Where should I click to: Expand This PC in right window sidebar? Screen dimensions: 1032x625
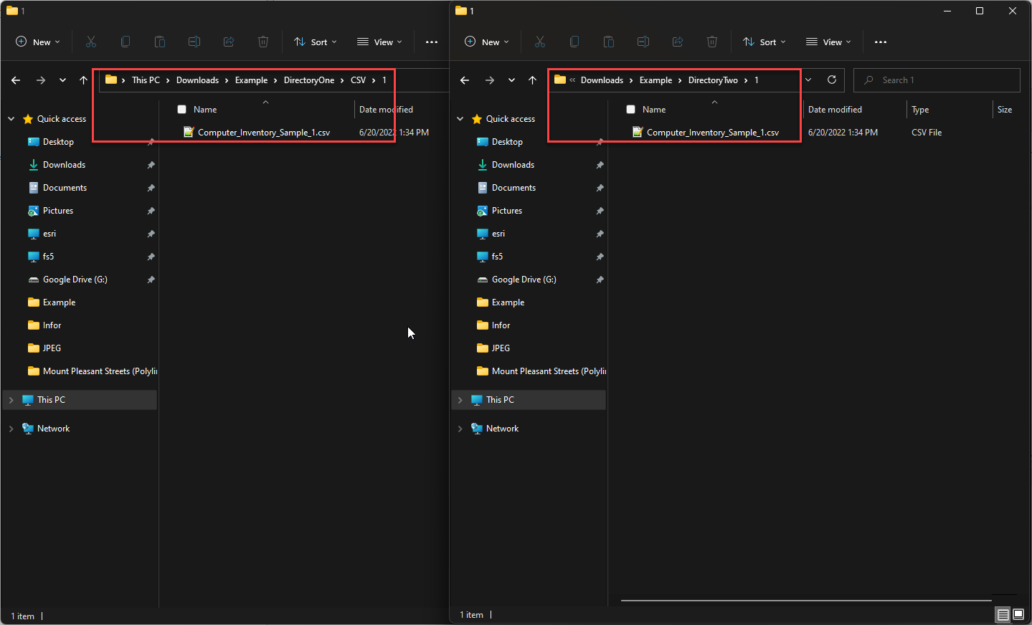[460, 400]
